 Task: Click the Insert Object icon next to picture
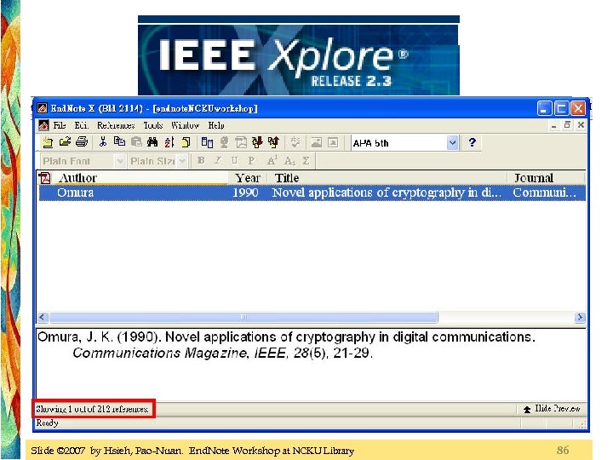coord(333,142)
